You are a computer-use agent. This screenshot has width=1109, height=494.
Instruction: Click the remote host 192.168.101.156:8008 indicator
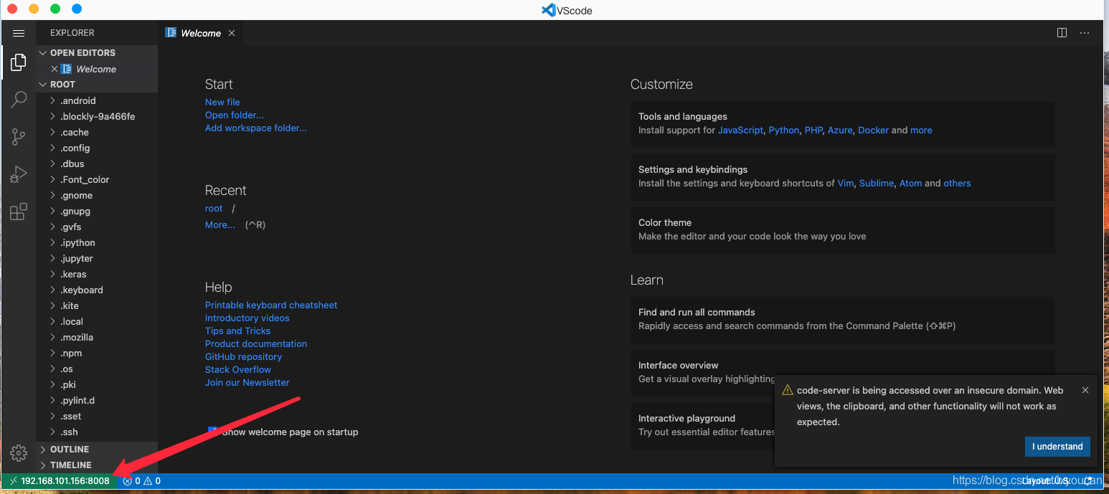59,480
